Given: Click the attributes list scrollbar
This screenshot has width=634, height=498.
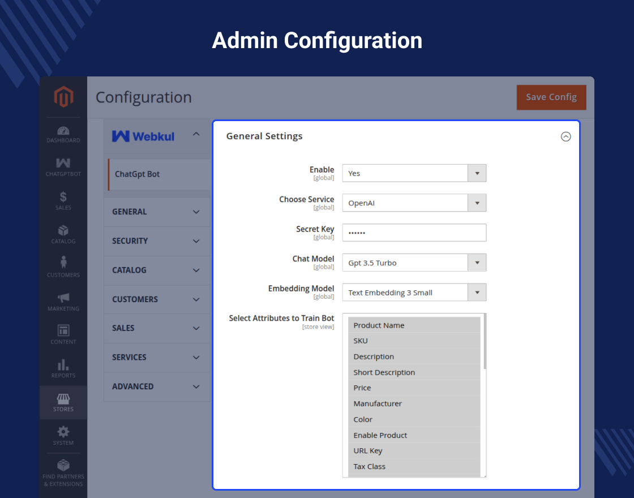Looking at the screenshot, I should coord(485,341).
